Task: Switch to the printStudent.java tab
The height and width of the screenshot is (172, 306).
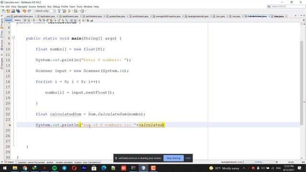Action: click(x=140, y=16)
